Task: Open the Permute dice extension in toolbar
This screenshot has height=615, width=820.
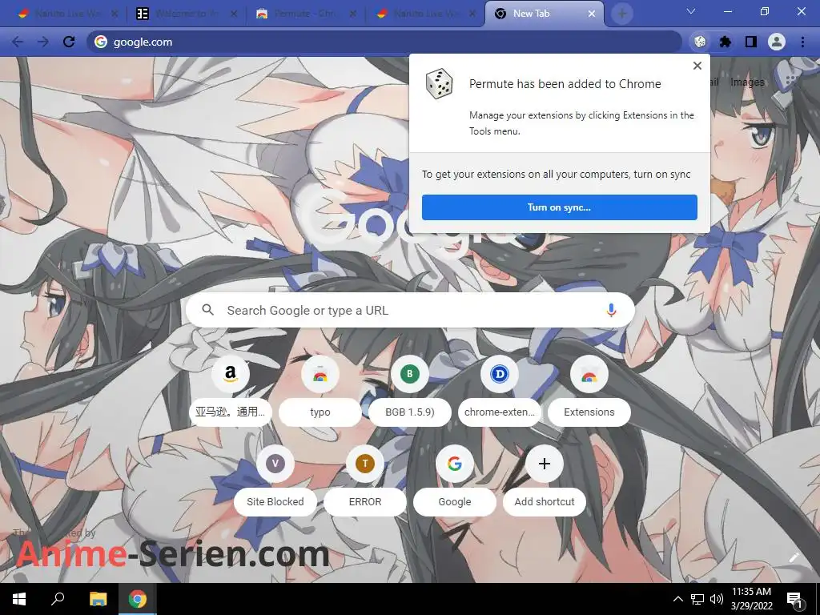Action: [700, 42]
